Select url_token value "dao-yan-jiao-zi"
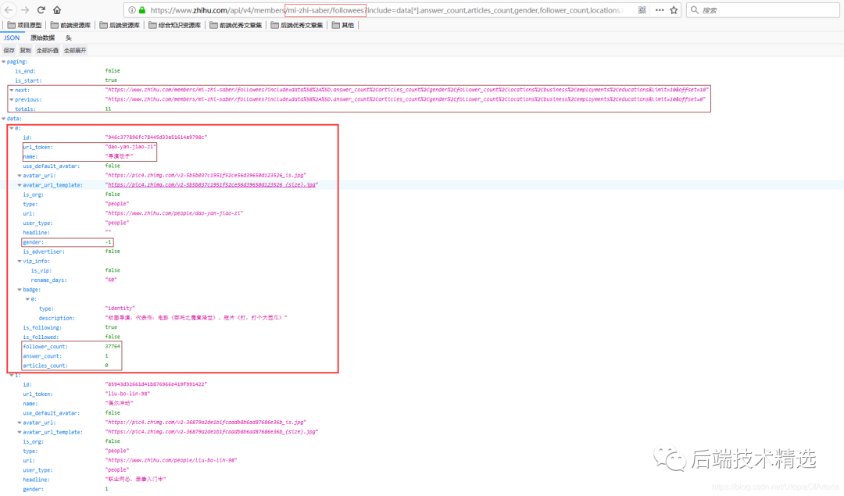Image resolution: width=844 pixels, height=496 pixels. (x=131, y=146)
